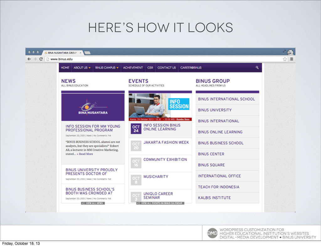This screenshot has height=247, width=321.
Task: Open Binus University Proudly Presents Doctor news
Action: click(92, 172)
